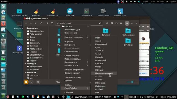Open the PulseEffects desktop icon

point(87,12)
